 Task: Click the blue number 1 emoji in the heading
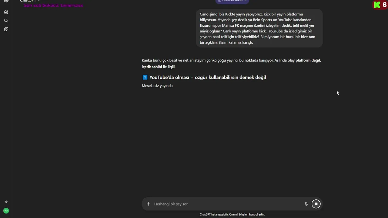tap(145, 77)
